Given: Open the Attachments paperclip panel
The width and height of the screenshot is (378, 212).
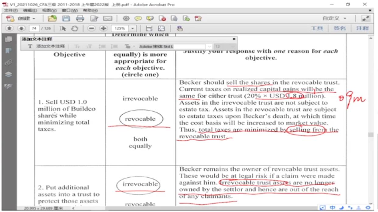Looking at the screenshot, I should coord(8,63).
